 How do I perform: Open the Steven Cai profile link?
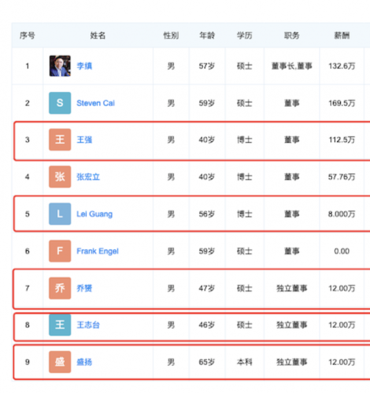click(95, 103)
